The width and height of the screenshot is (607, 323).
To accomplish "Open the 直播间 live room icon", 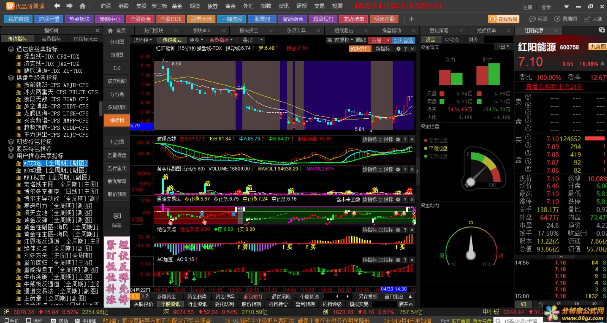I will pos(557,19).
